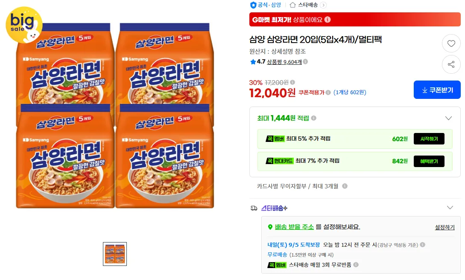Image resolution: width=465 pixels, height=280 pixels.
Task: Collapse the 스타배송 delivery section chevron
Action: coord(450,208)
